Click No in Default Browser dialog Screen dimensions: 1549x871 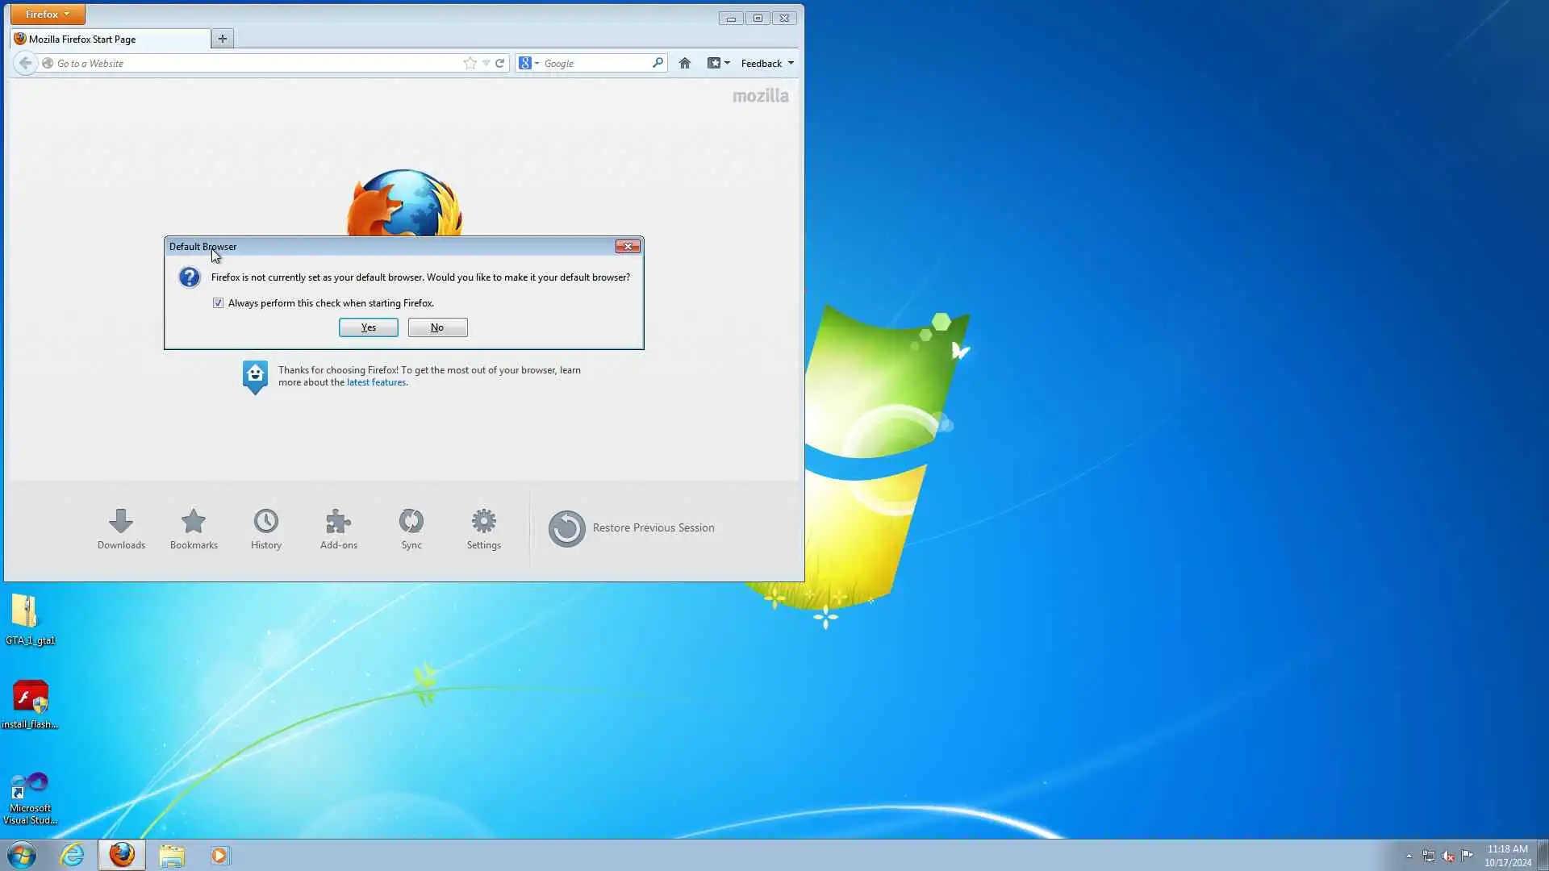click(x=437, y=327)
